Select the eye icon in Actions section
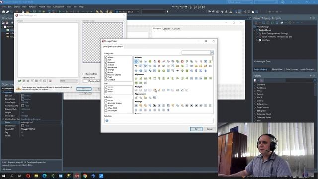This screenshot has width=318, height=179. tap(178, 71)
